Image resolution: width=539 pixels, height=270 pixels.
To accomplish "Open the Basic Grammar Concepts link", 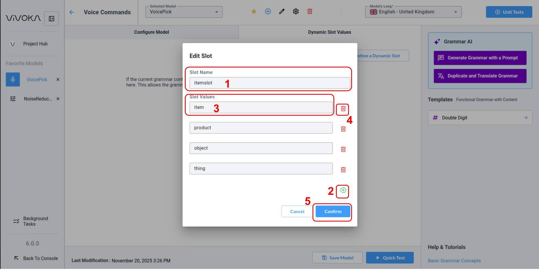I will (454, 261).
